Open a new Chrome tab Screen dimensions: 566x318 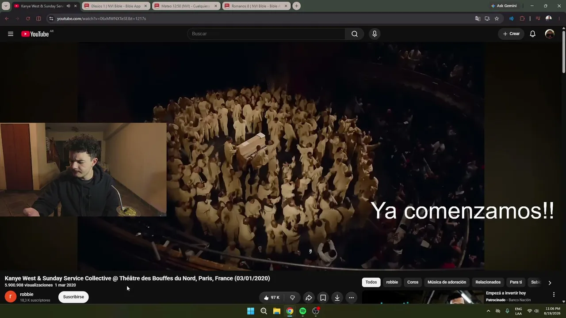tap(296, 6)
